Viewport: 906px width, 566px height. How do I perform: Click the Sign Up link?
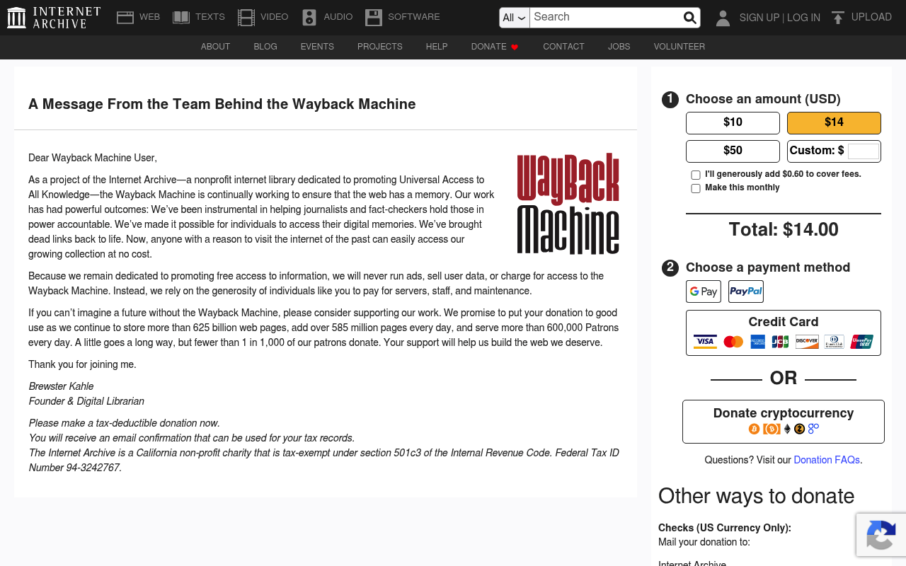click(759, 18)
